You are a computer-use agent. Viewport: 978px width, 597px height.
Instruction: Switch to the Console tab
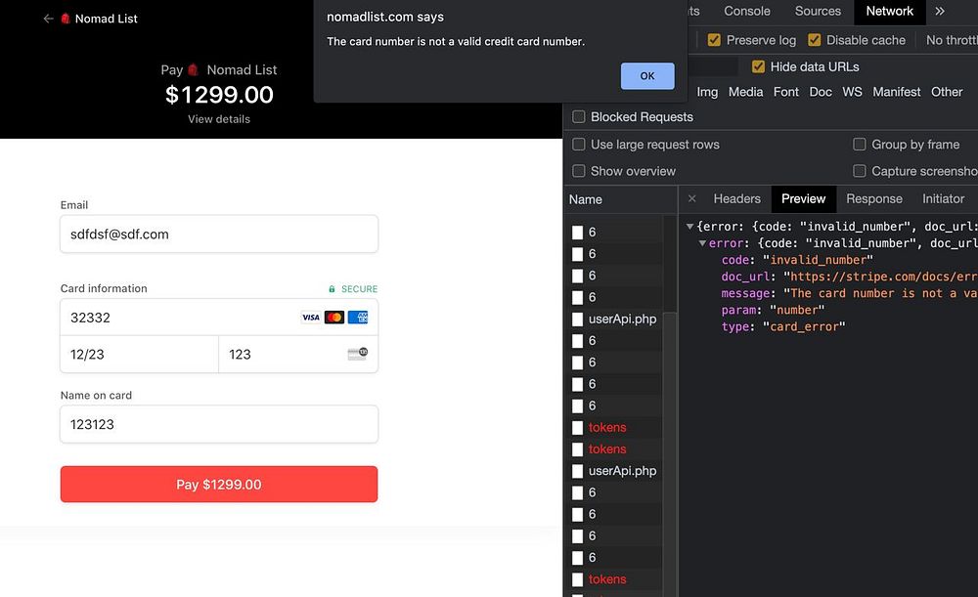pyautogui.click(x=746, y=11)
